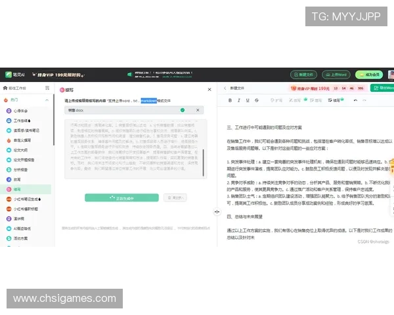The height and width of the screenshot is (315, 394).
Task: Go back using the editor's left chevron
Action: tap(225, 88)
